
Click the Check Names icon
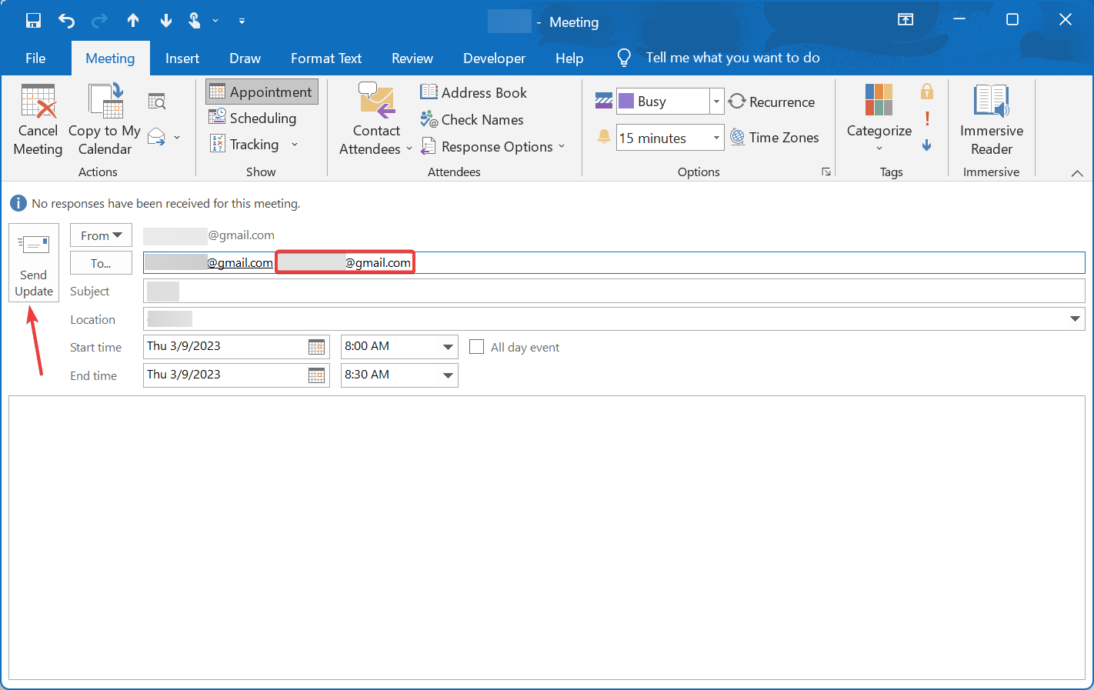tap(429, 119)
